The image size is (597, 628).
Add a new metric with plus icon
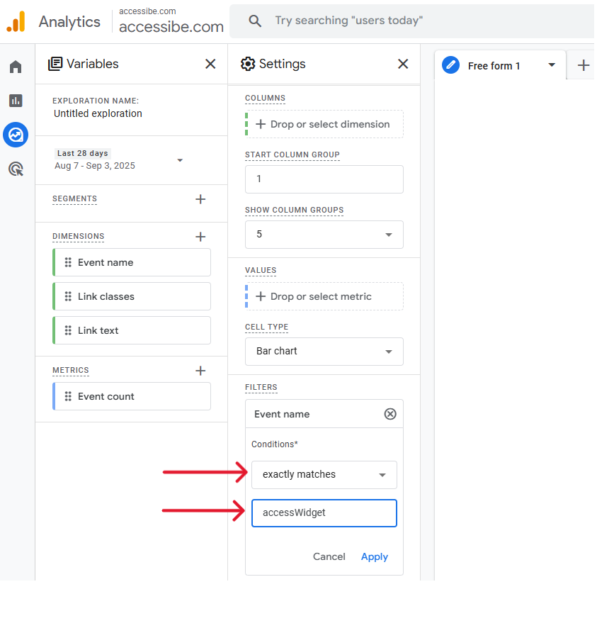(200, 371)
